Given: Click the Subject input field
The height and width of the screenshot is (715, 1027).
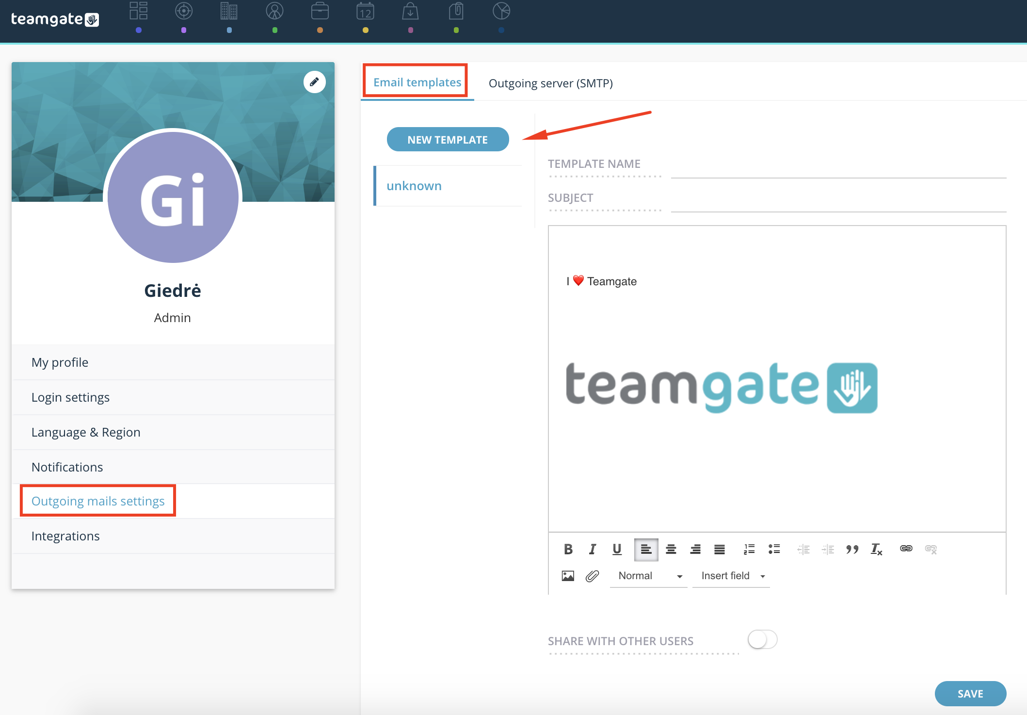Looking at the screenshot, I should [838, 201].
